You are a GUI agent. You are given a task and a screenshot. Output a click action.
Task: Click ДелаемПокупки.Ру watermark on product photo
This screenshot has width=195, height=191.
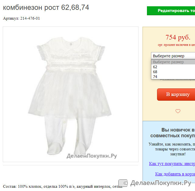[x=92, y=156]
